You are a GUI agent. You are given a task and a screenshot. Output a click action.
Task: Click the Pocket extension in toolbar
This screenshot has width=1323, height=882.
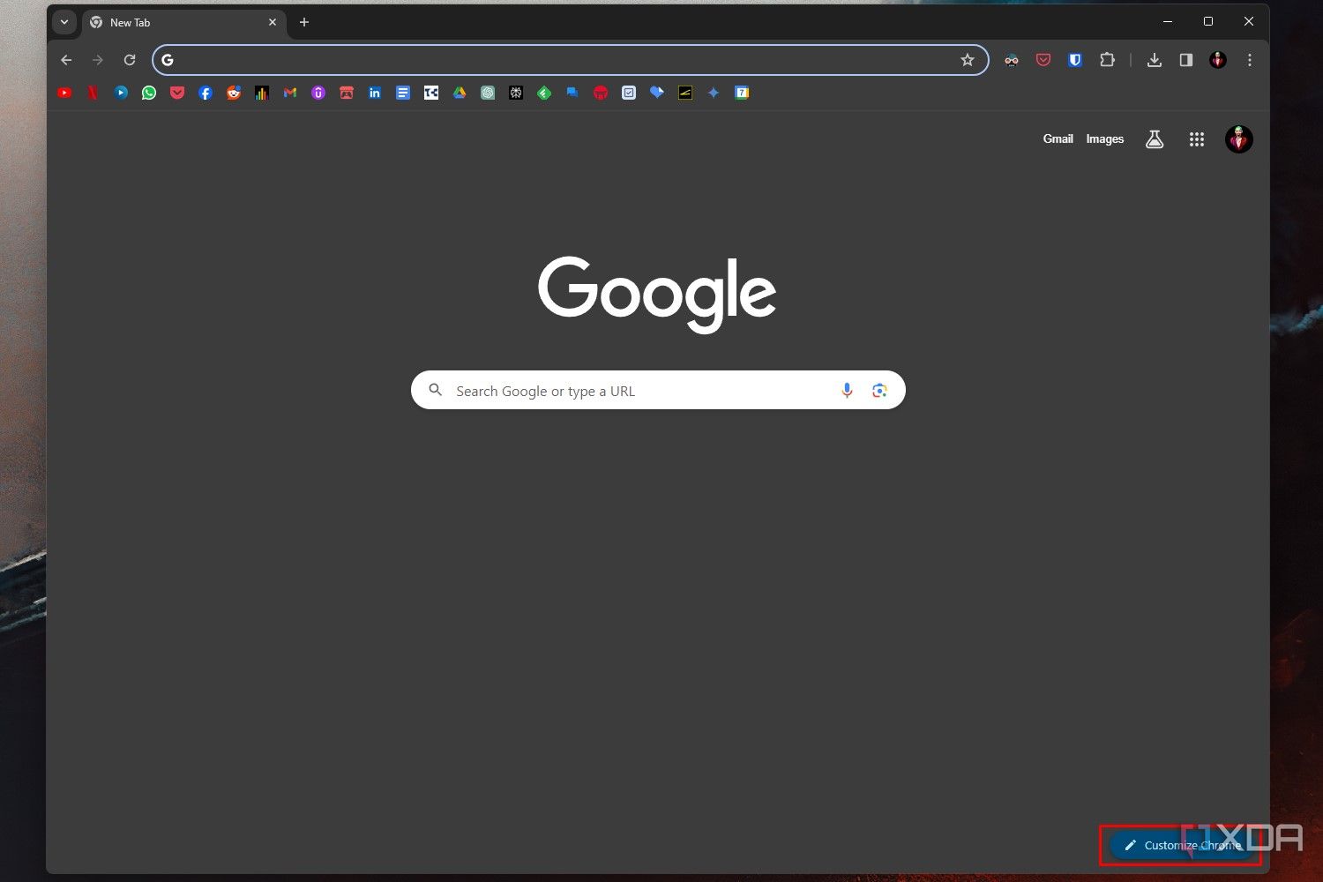[x=1043, y=60]
